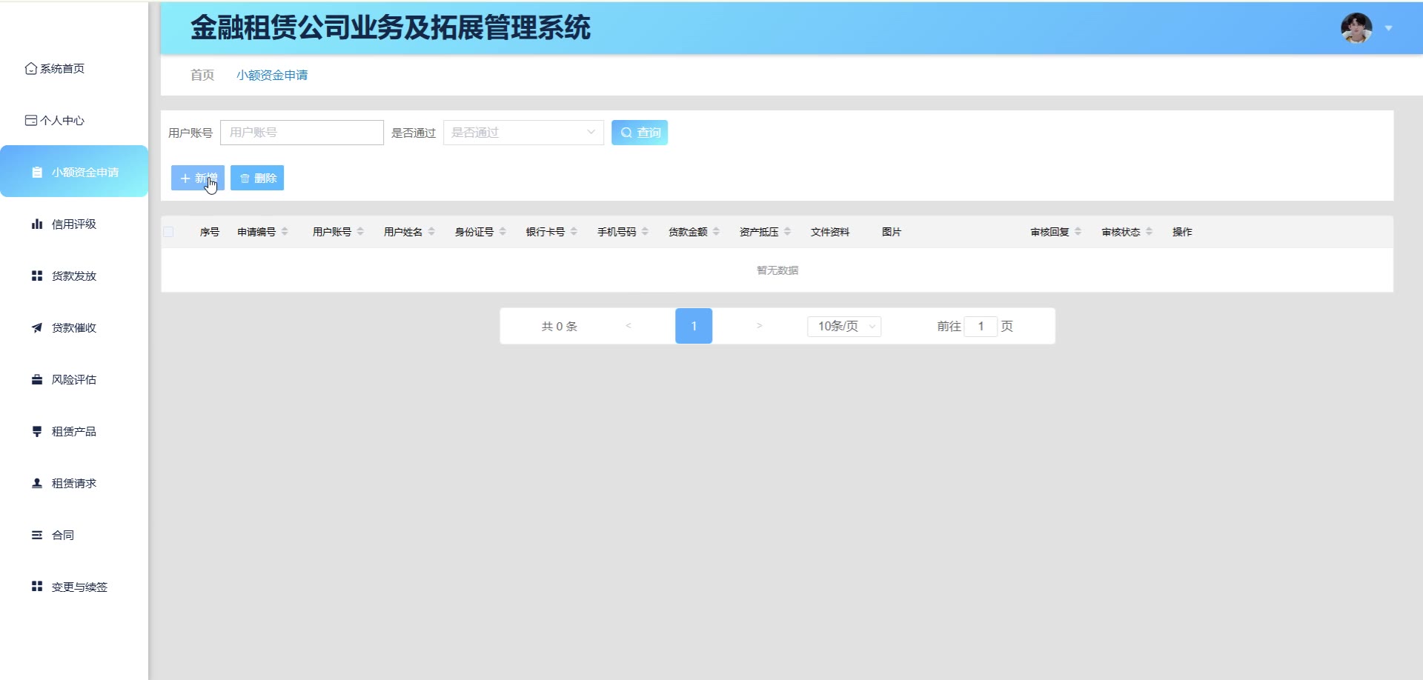Go to 首页 in the breadcrumb

click(202, 75)
